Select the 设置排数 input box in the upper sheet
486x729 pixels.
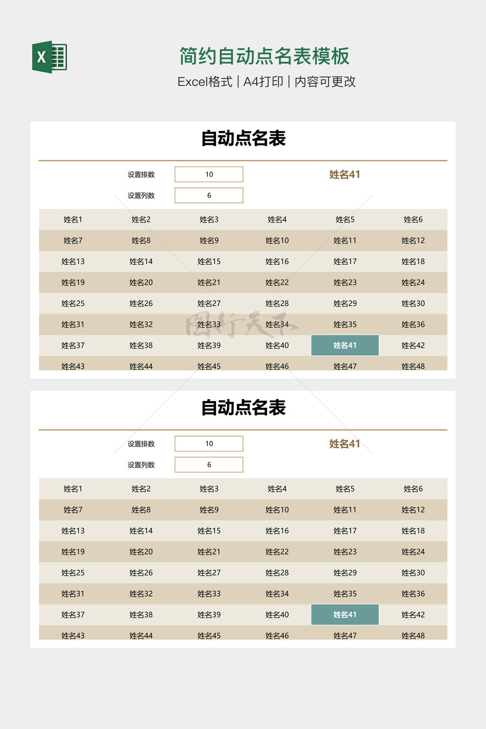(x=209, y=174)
